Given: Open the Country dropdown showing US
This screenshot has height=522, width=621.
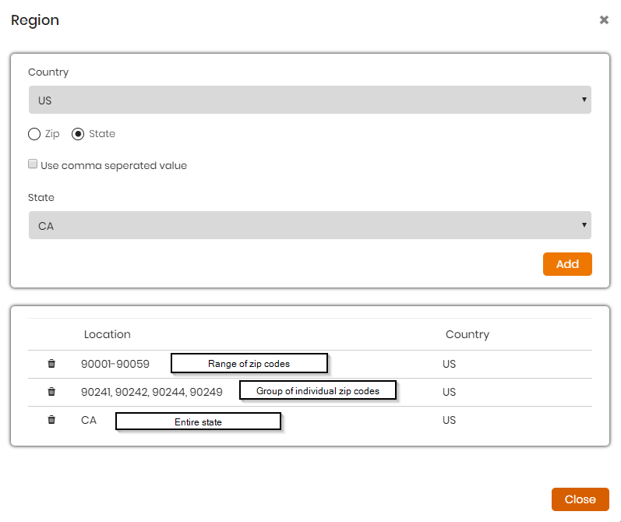Looking at the screenshot, I should coord(309,100).
